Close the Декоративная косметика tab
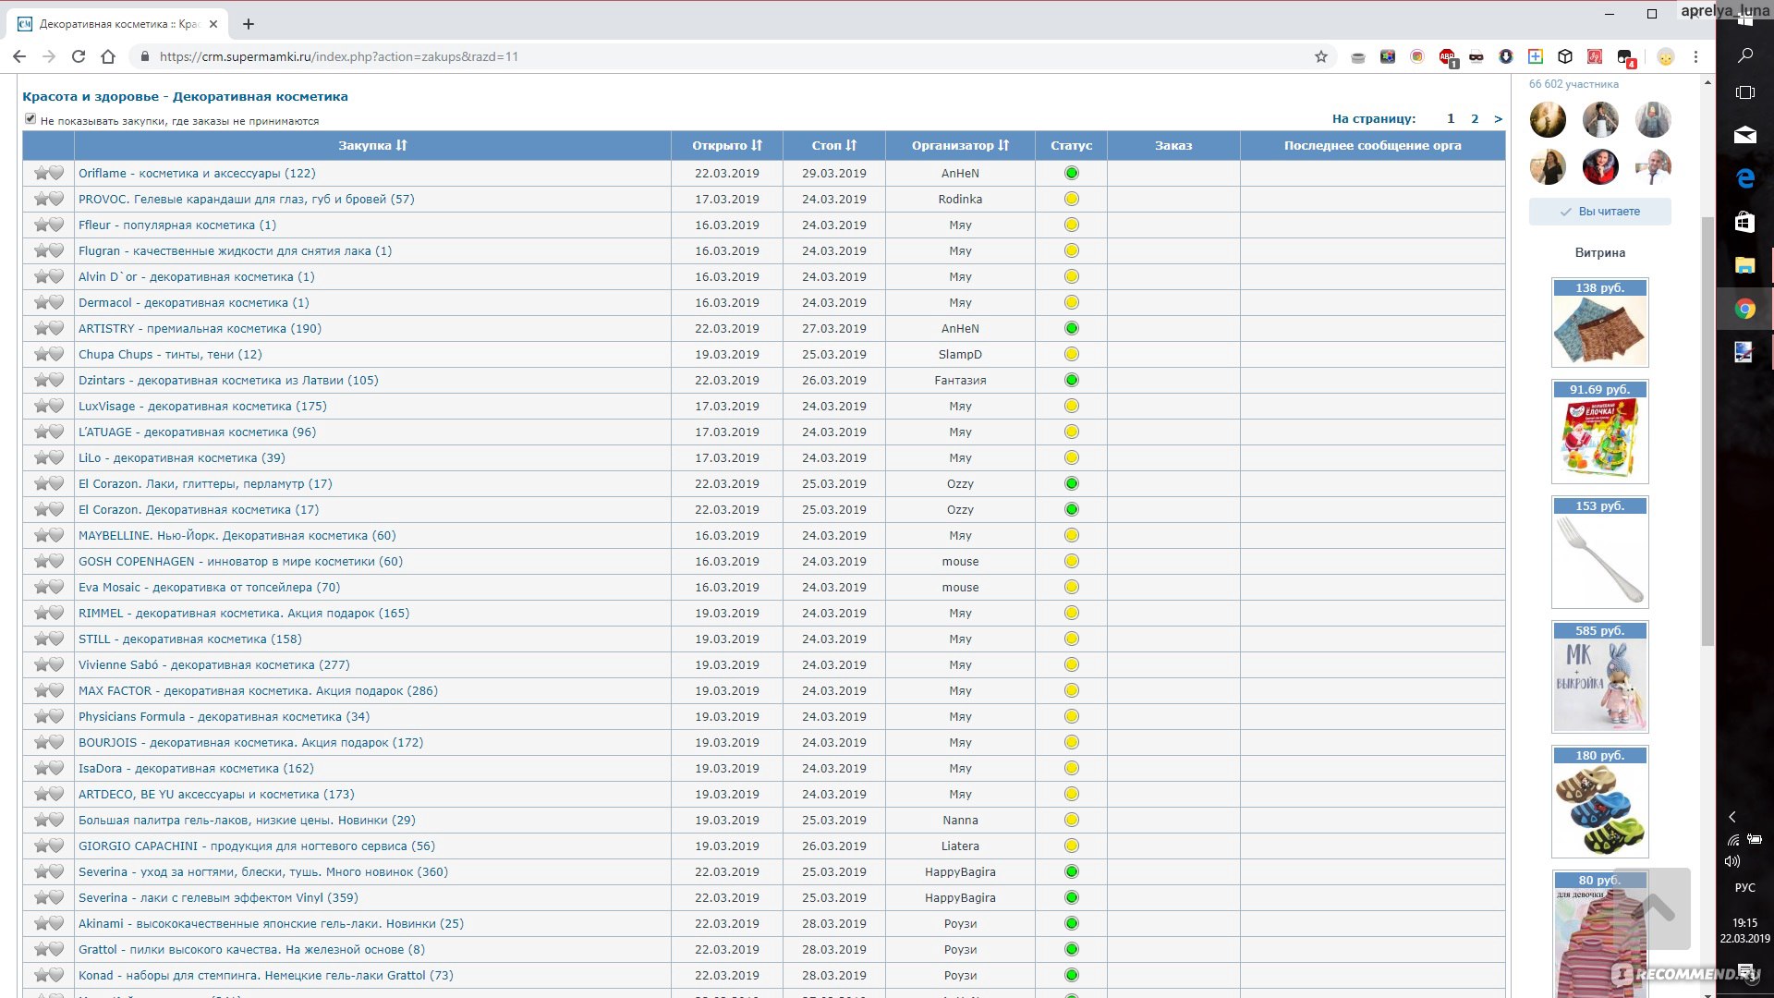The width and height of the screenshot is (1774, 998). (x=213, y=24)
